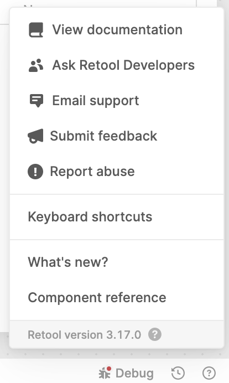Click the chat bubble Email support icon
Image resolution: width=229 pixels, height=383 pixels.
coord(36,101)
